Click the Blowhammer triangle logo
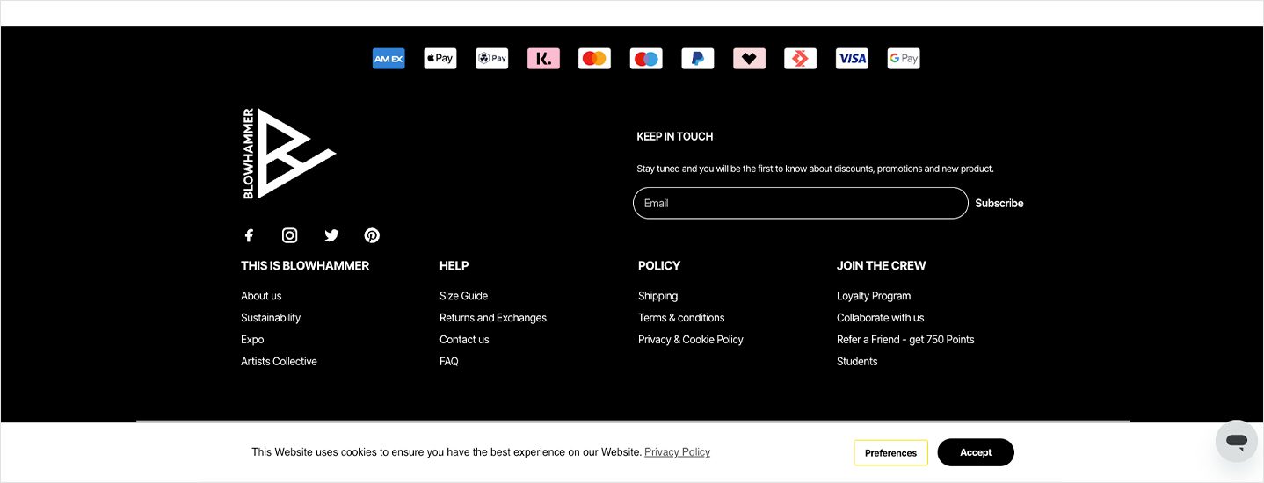The height and width of the screenshot is (483, 1264). 289,154
